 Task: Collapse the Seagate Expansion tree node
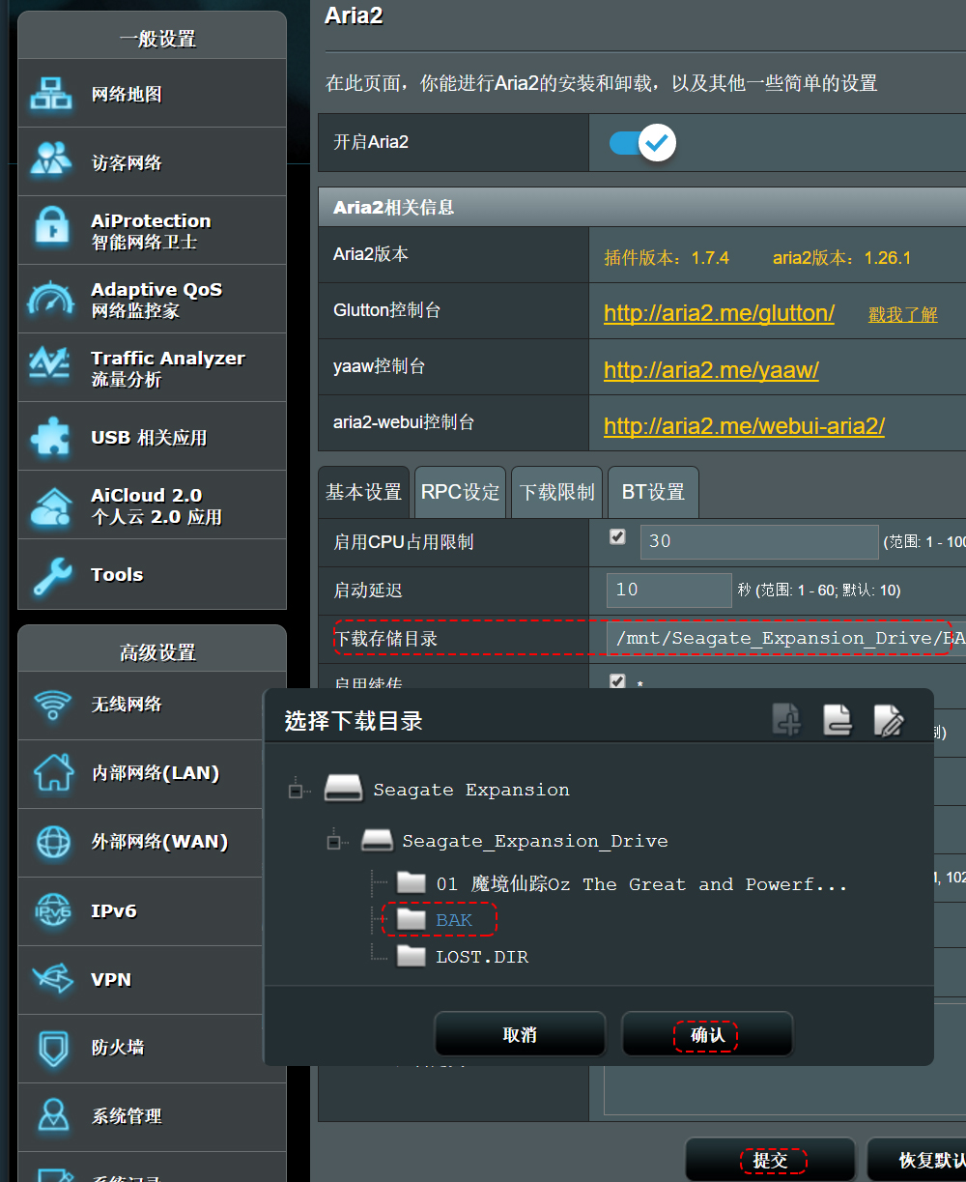point(297,791)
